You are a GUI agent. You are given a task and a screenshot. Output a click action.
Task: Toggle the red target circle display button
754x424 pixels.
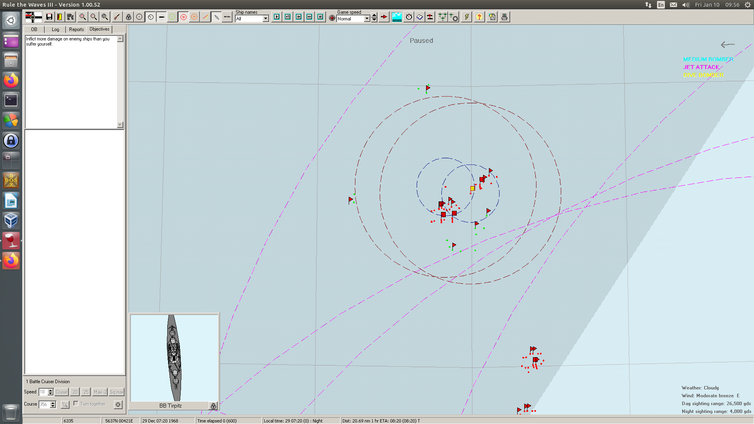click(x=183, y=17)
